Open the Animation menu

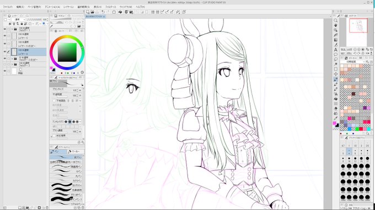(x=52, y=7)
